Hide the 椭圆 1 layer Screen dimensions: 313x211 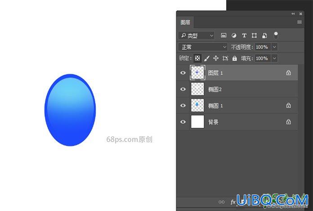(183, 105)
